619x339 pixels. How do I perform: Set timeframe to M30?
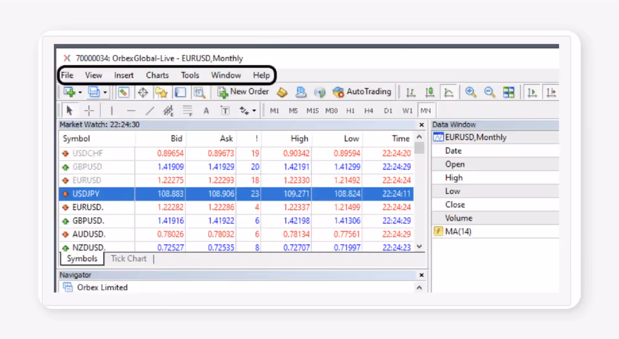coord(331,111)
